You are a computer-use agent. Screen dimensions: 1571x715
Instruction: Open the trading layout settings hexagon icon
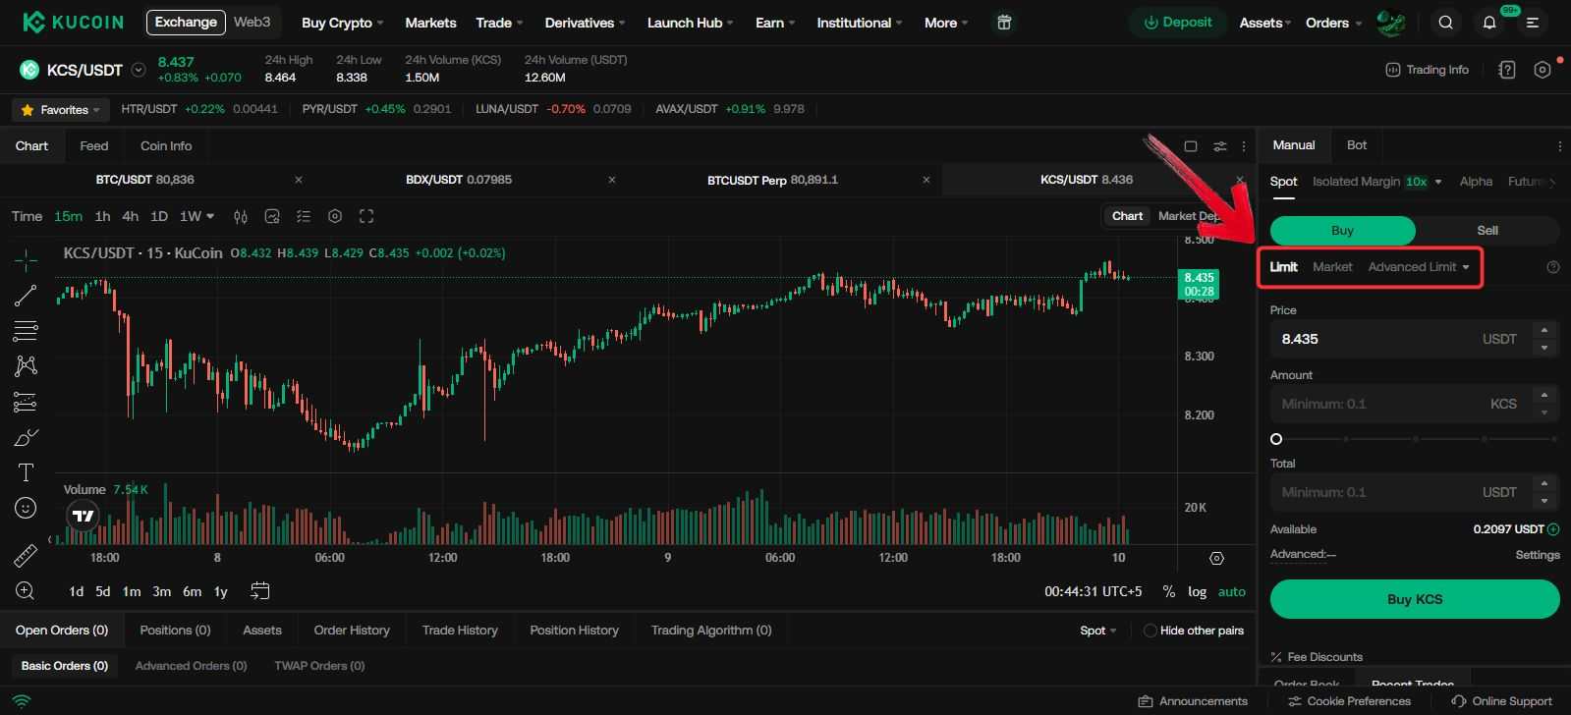click(1543, 70)
